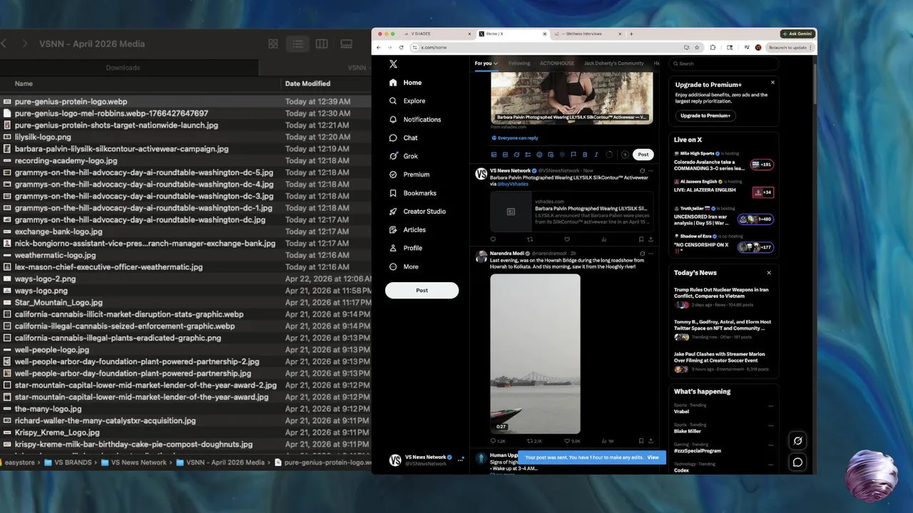Change Everyone can reply setting
This screenshot has height=513, width=913.
pyautogui.click(x=515, y=138)
